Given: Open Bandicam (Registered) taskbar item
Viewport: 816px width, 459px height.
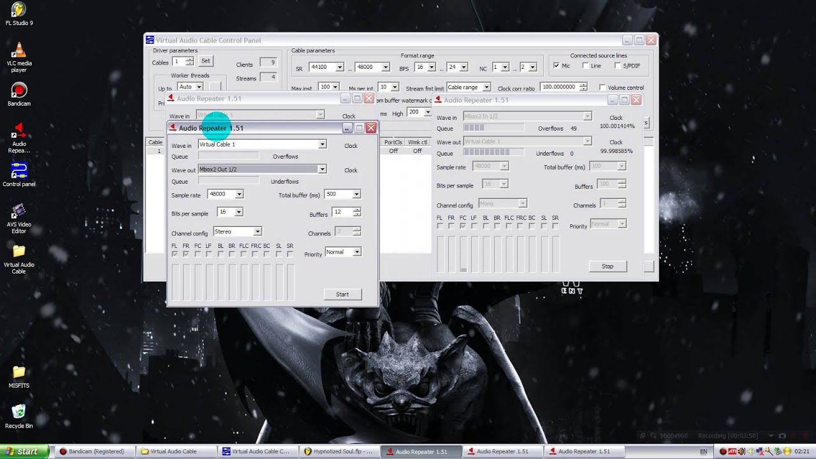Looking at the screenshot, I should [x=94, y=451].
